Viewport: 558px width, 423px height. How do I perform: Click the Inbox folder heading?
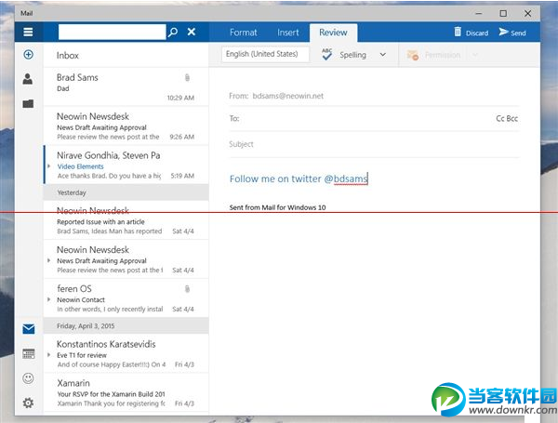tap(68, 56)
